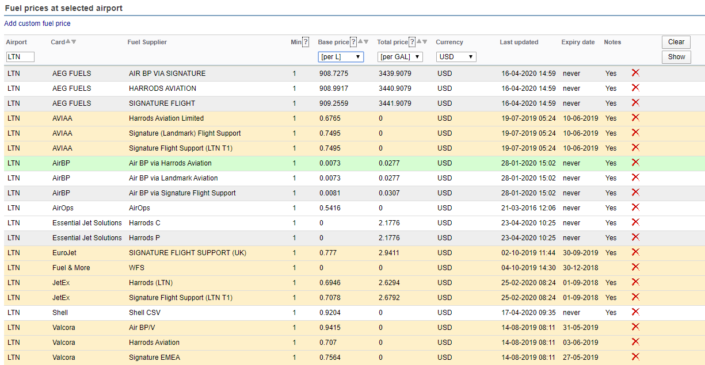Image resolution: width=705 pixels, height=365 pixels.
Task: Delete the Valcora Harrods Aviation row
Action: pos(635,342)
